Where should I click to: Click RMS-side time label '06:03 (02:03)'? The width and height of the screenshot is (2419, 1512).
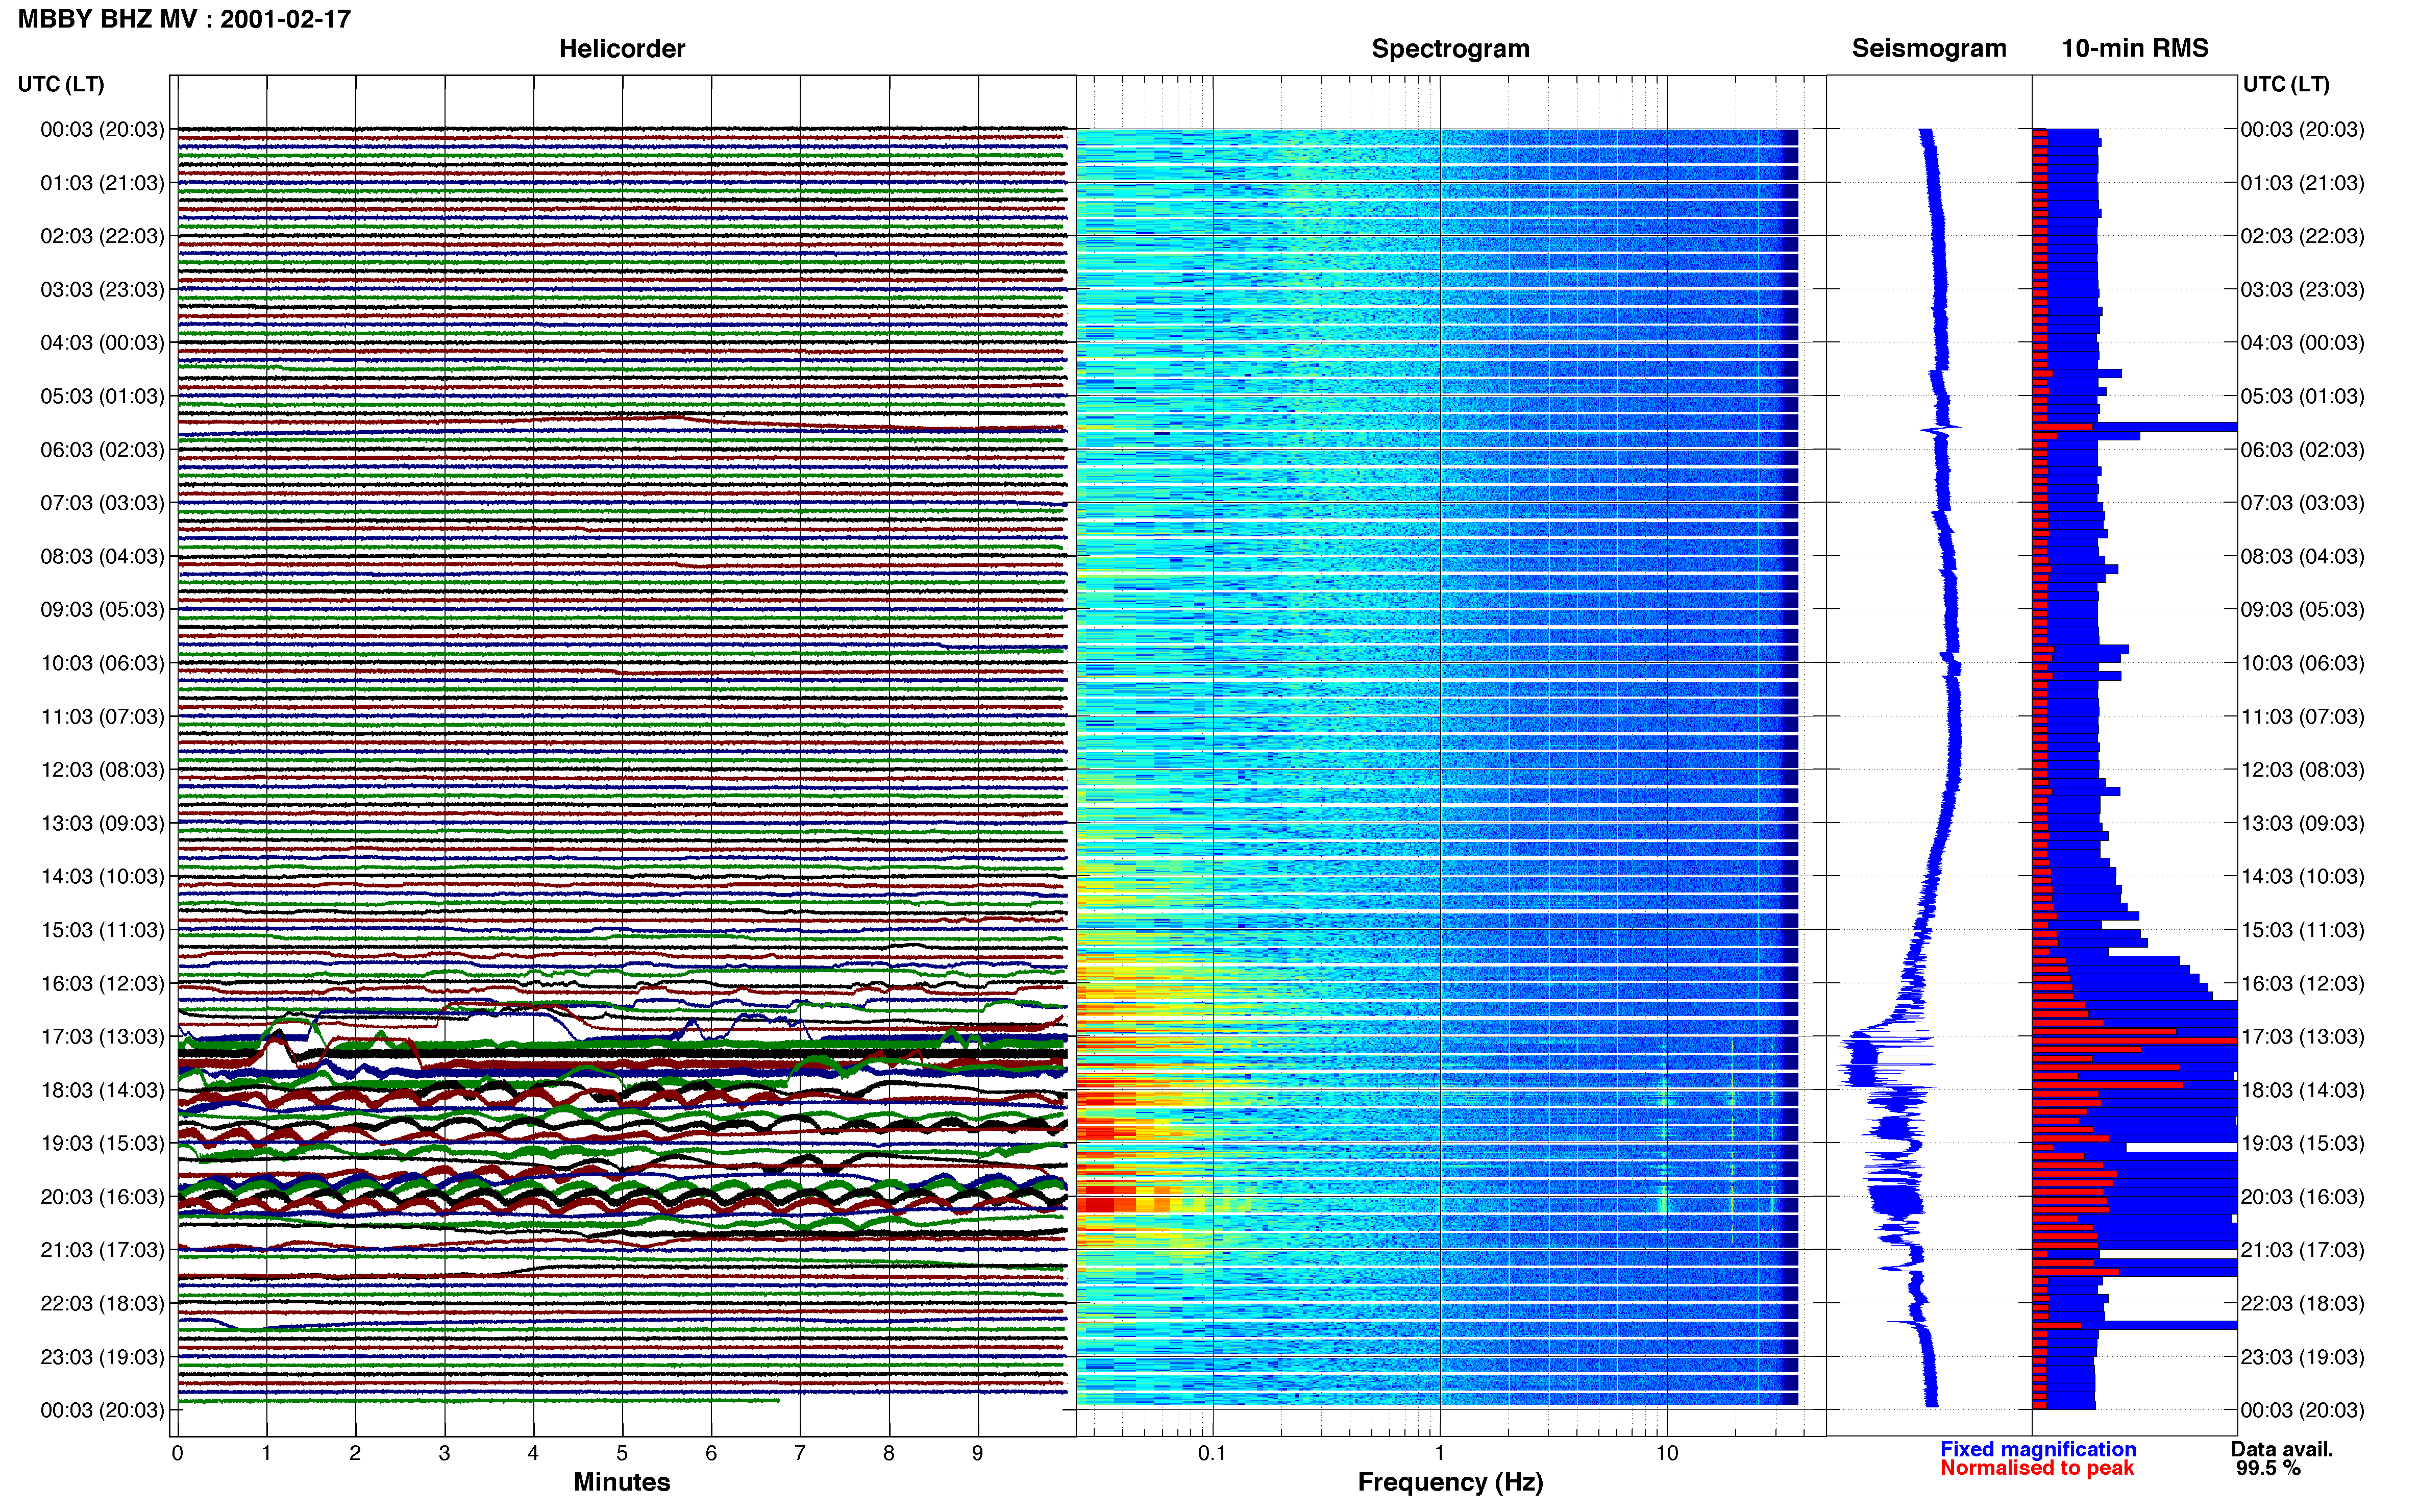2302,450
